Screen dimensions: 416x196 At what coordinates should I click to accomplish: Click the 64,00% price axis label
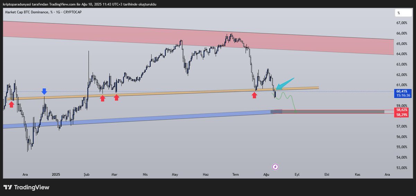(x=402, y=54)
